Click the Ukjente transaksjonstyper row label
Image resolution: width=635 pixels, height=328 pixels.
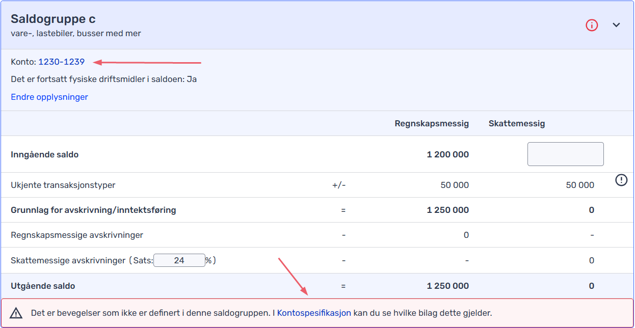pos(63,185)
